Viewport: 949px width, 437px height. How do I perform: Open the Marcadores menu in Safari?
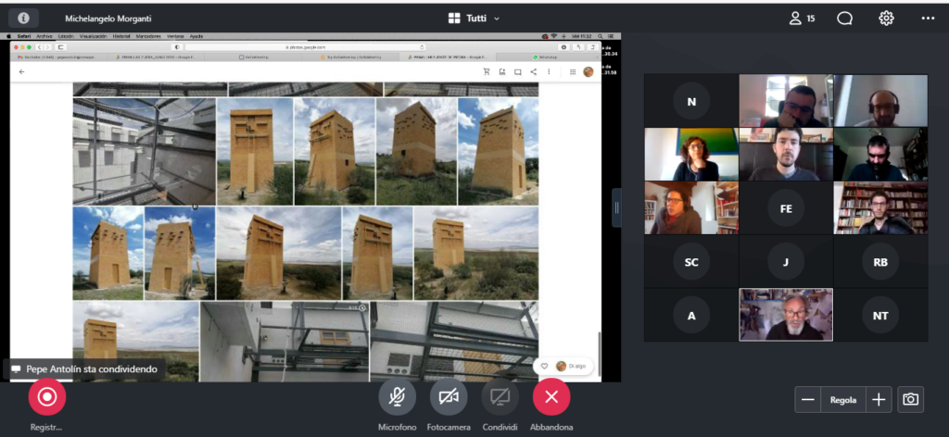click(148, 36)
